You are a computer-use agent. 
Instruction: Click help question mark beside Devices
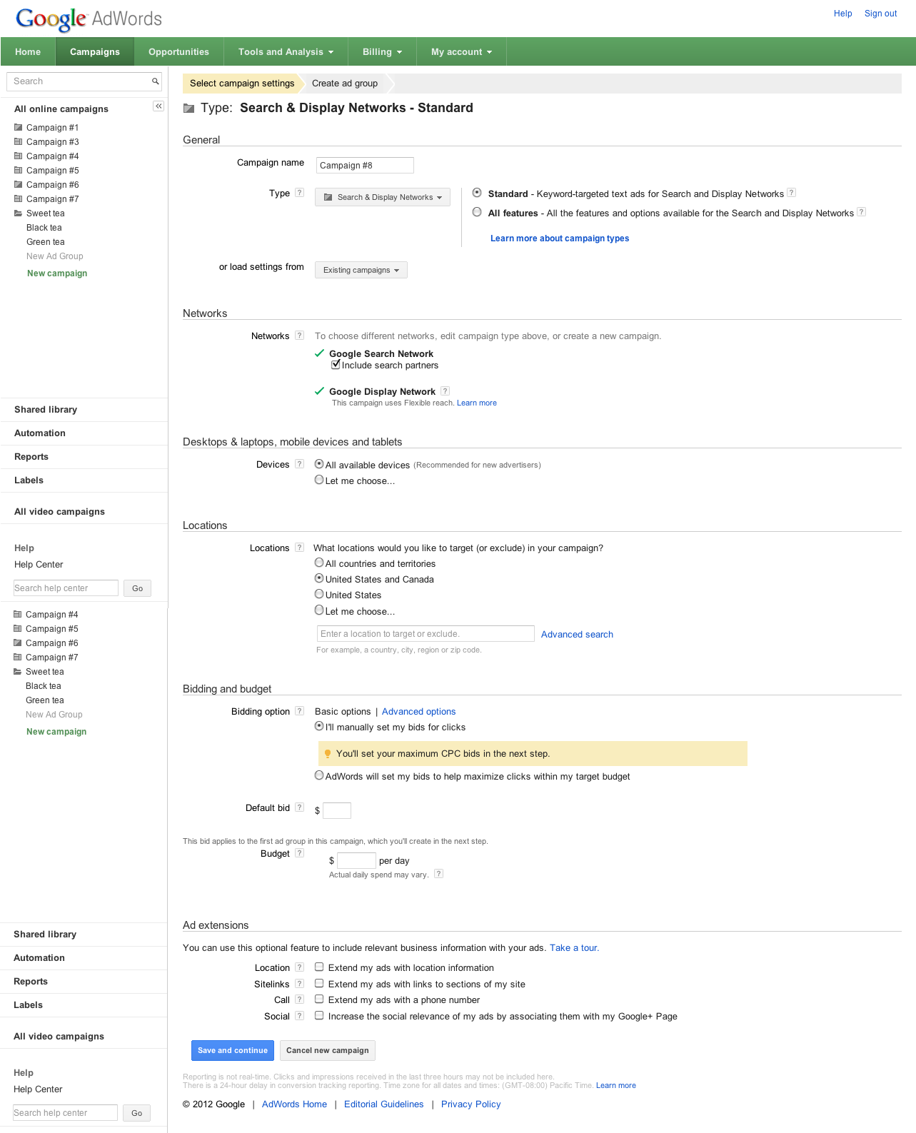click(x=300, y=464)
